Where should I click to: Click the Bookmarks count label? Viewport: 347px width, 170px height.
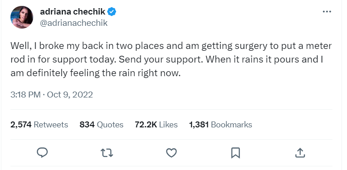click(x=231, y=125)
